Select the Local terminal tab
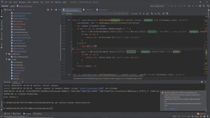Image resolution: width=210 pixels, height=118 pixels. [15, 82]
